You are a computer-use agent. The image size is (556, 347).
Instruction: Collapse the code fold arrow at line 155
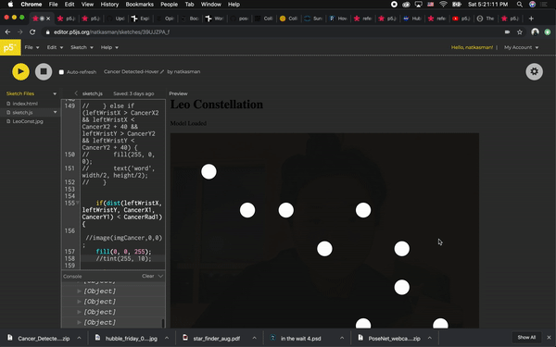pos(77,203)
